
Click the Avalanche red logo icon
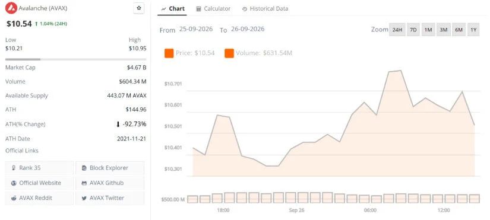tap(11, 8)
